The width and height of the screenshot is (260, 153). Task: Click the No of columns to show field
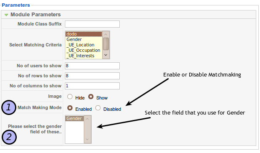tap(92, 86)
